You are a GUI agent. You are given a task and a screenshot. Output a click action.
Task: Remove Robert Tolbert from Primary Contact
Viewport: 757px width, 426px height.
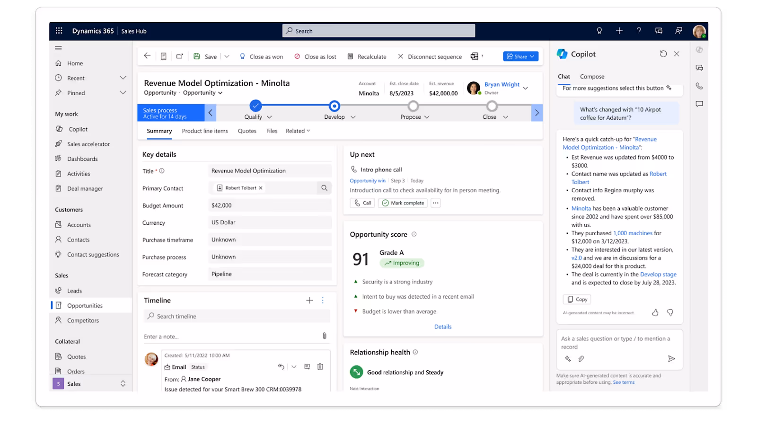pyautogui.click(x=260, y=188)
